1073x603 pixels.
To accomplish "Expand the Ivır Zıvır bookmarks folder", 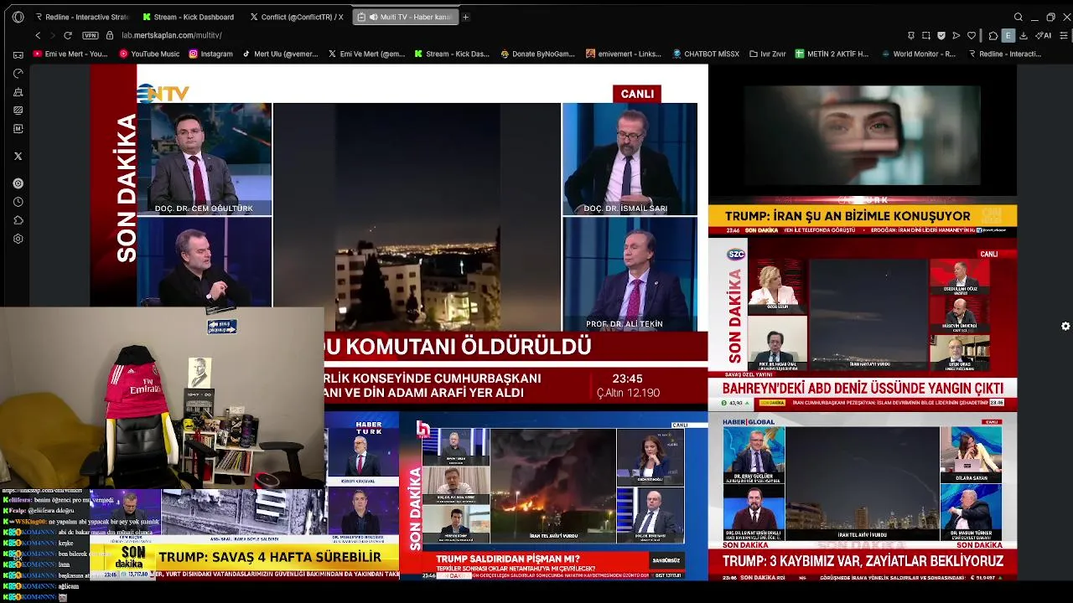I will point(767,54).
